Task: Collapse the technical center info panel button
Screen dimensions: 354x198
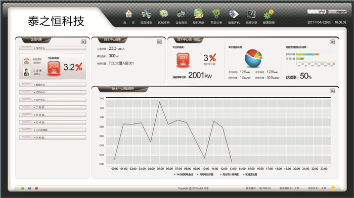Action: click(x=159, y=42)
